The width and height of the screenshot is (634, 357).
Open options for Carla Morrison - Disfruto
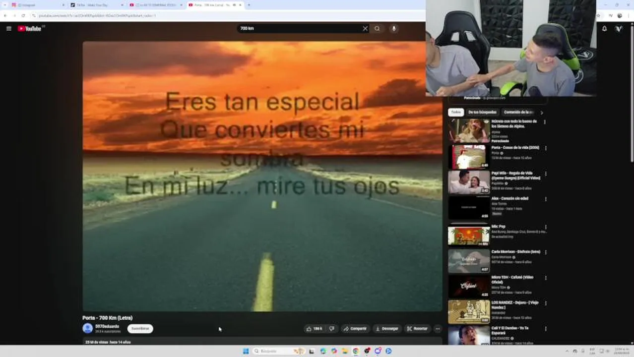point(546,252)
